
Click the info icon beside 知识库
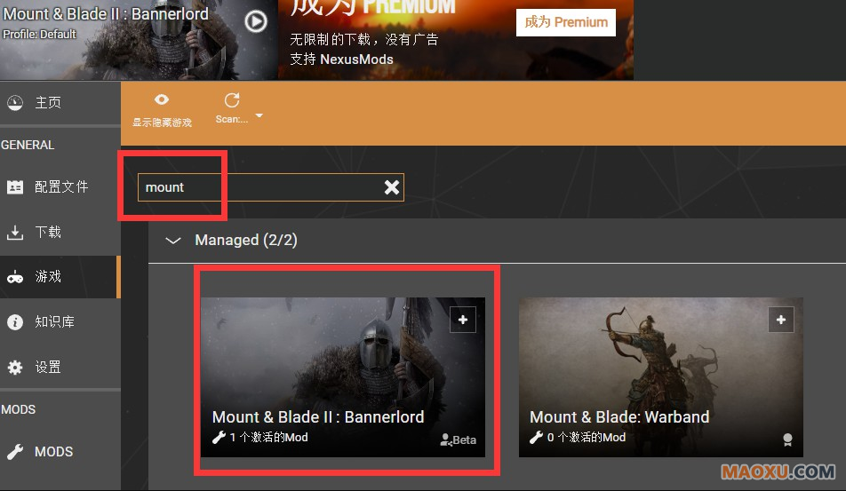pos(15,321)
